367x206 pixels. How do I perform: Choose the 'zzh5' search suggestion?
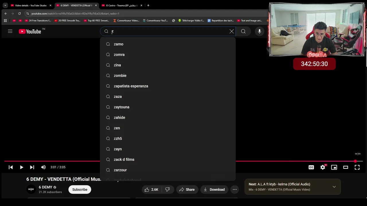(168, 138)
